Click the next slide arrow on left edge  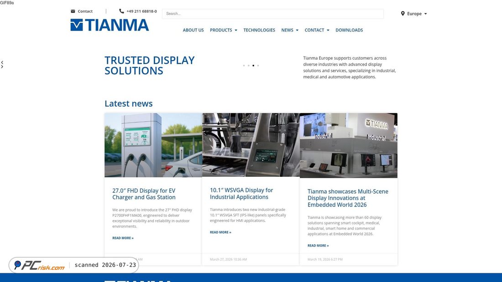point(2,67)
